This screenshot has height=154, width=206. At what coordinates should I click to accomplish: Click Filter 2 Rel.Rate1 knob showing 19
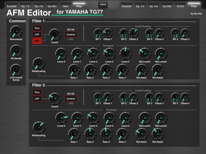pos(141,134)
